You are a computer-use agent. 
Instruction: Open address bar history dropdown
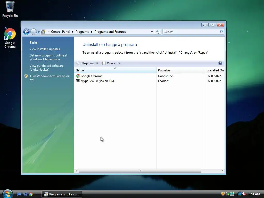(152, 32)
